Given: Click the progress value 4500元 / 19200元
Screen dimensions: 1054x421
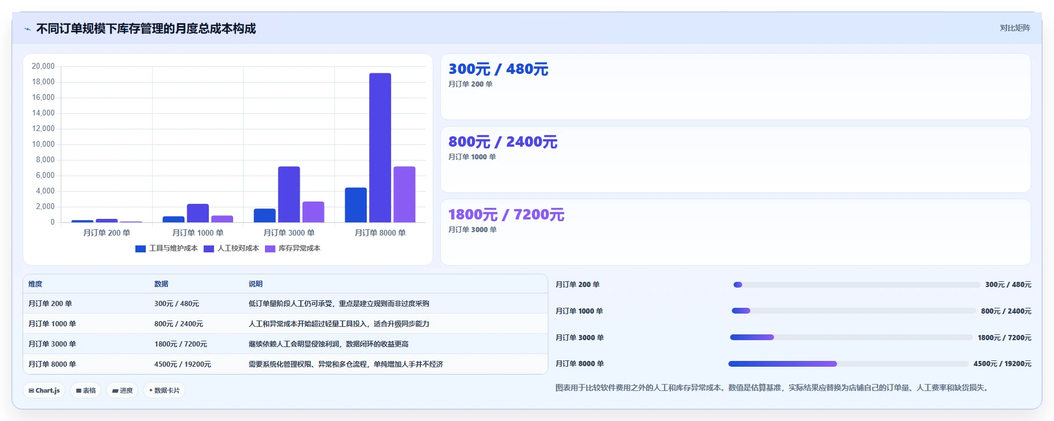Looking at the screenshot, I should tap(1003, 364).
